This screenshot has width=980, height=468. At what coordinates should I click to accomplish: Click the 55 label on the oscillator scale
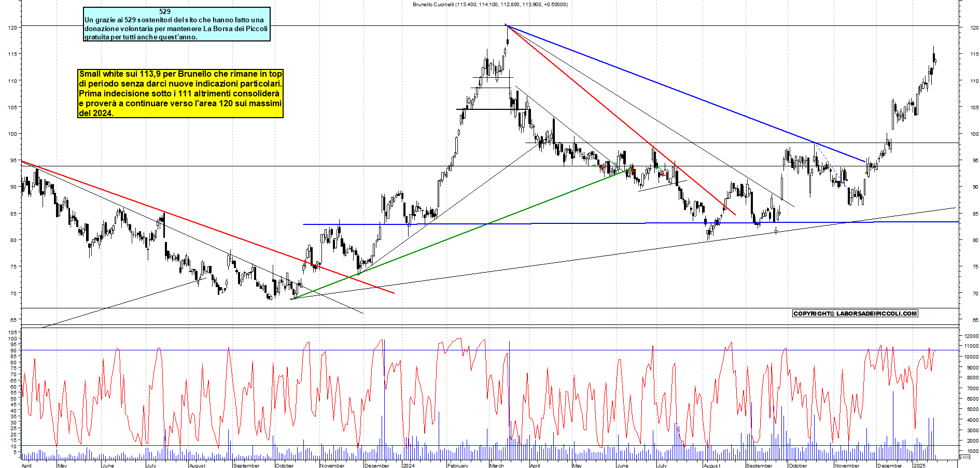pos(14,392)
